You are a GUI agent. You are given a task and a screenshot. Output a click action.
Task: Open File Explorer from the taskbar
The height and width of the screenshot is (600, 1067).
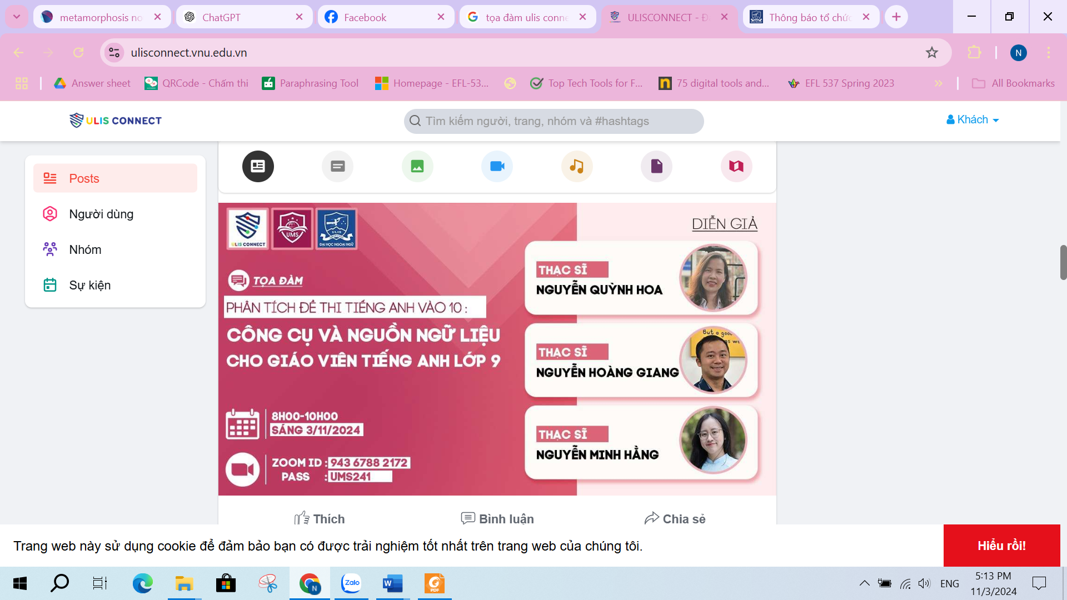point(184,583)
